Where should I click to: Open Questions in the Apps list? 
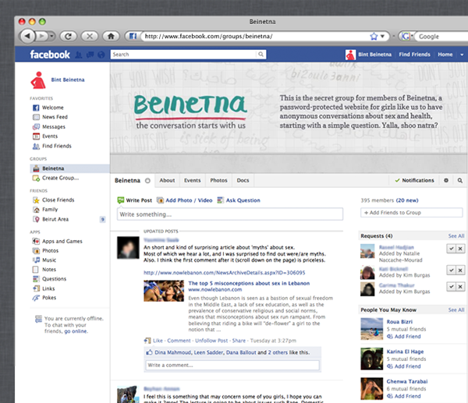pos(54,279)
